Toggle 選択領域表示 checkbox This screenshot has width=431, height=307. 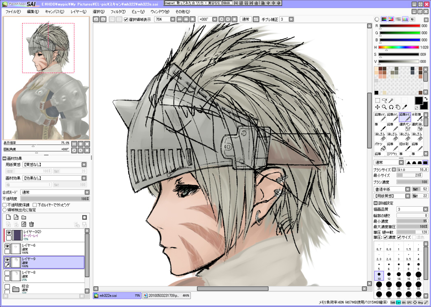[126, 19]
